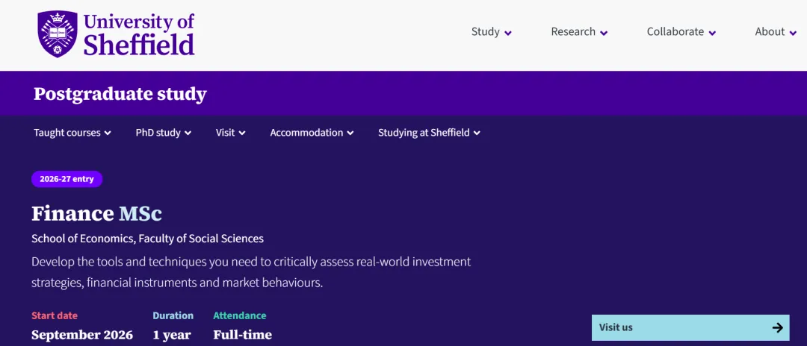Click the chevron icon next to Collaborate
Image resolution: width=807 pixels, height=346 pixels.
coord(712,33)
